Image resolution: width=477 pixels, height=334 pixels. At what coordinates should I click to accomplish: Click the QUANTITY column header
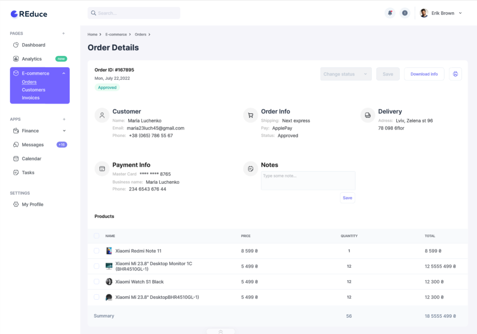coord(349,236)
